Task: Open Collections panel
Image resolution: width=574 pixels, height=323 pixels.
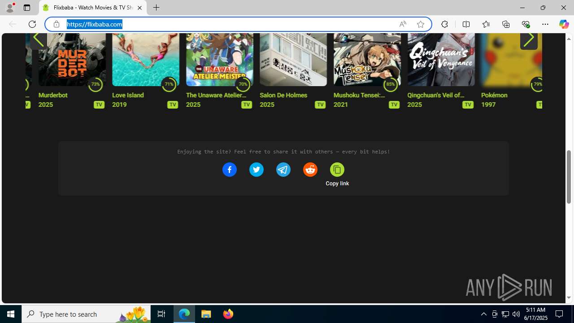Action: [x=506, y=24]
